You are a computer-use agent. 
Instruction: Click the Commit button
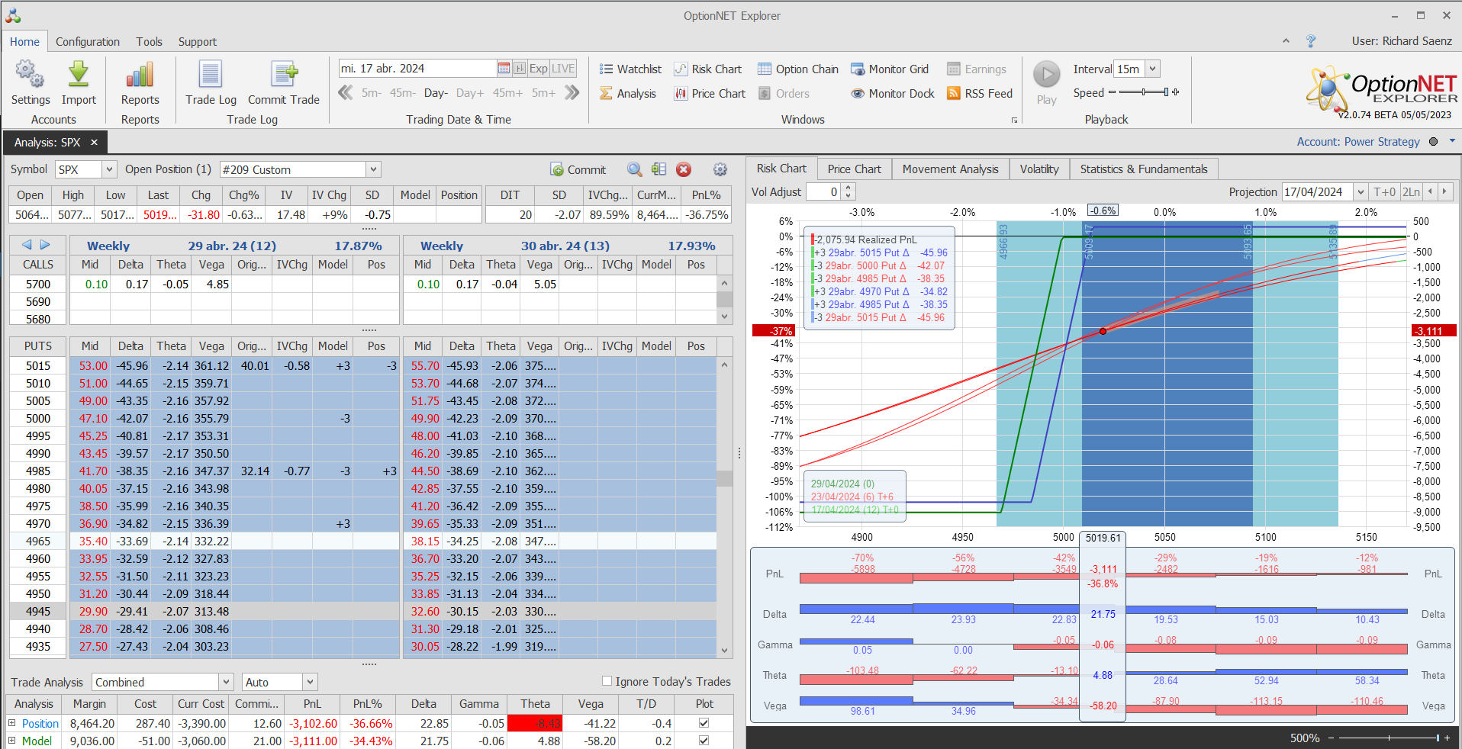[578, 169]
